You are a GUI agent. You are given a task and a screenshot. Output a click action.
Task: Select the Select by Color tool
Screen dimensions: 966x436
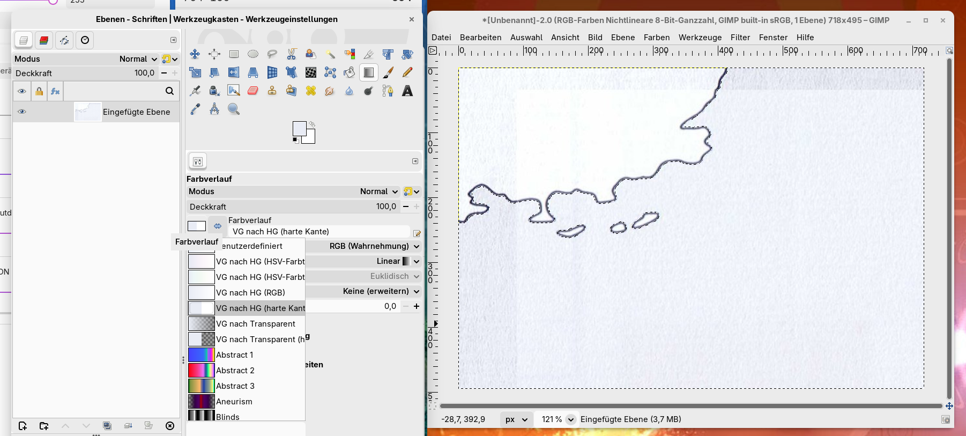click(350, 54)
